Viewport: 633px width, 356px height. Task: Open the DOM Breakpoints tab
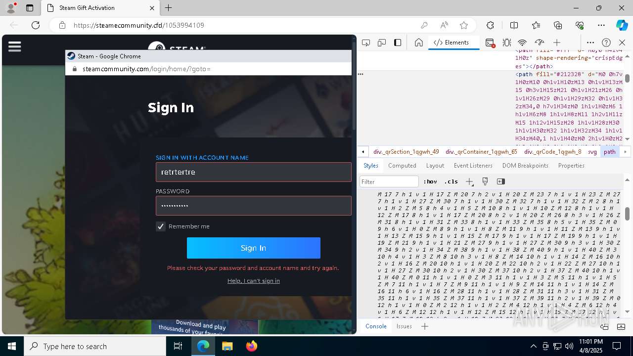tap(525, 166)
